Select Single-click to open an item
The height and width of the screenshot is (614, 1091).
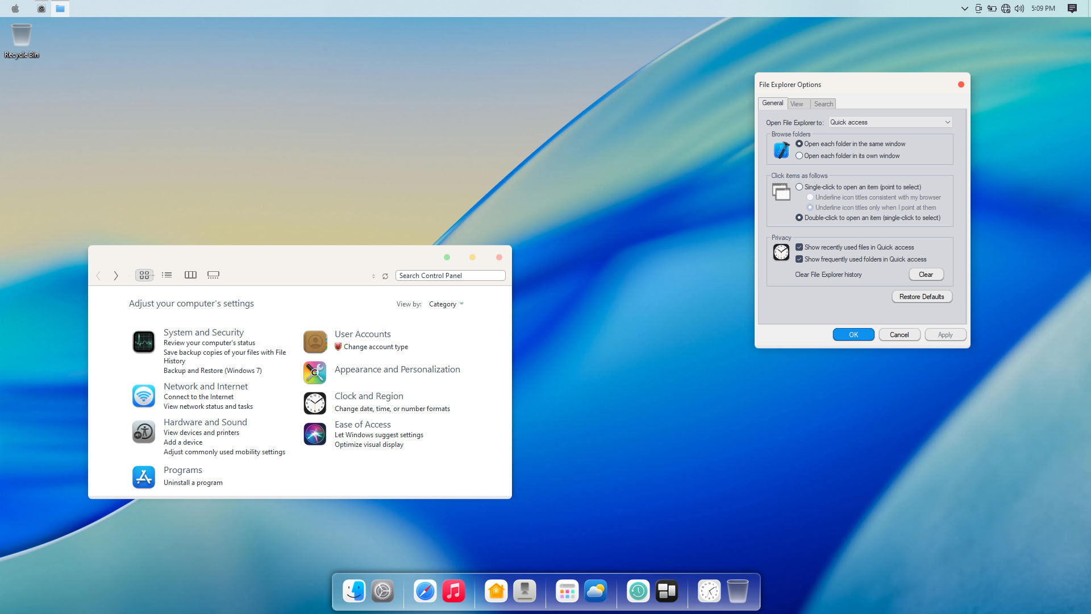(x=799, y=187)
